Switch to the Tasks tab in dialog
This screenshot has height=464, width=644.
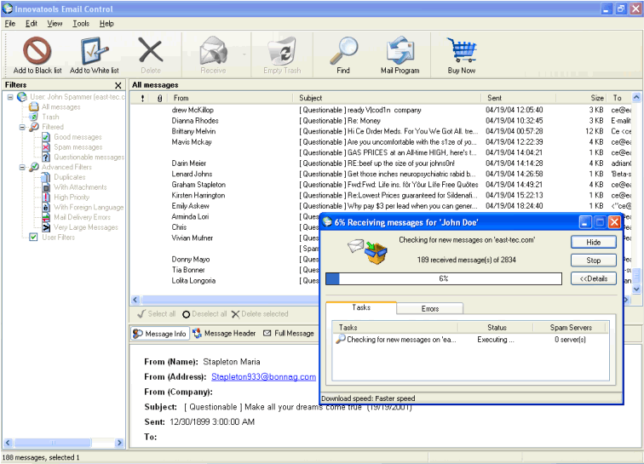pyautogui.click(x=361, y=307)
